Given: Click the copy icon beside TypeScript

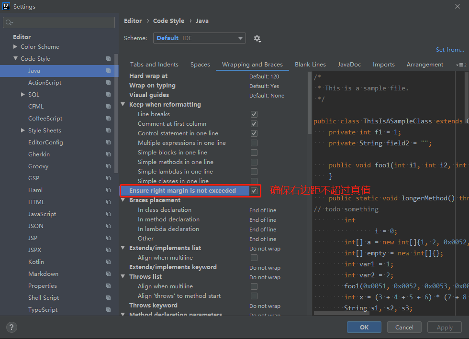Looking at the screenshot, I should point(108,310).
